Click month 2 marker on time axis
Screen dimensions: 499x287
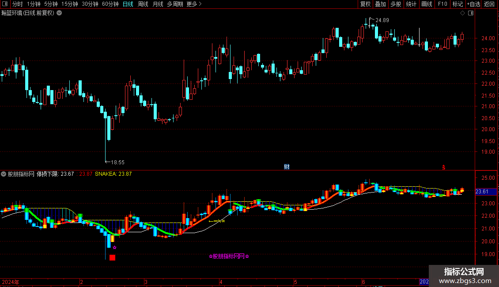81,282
